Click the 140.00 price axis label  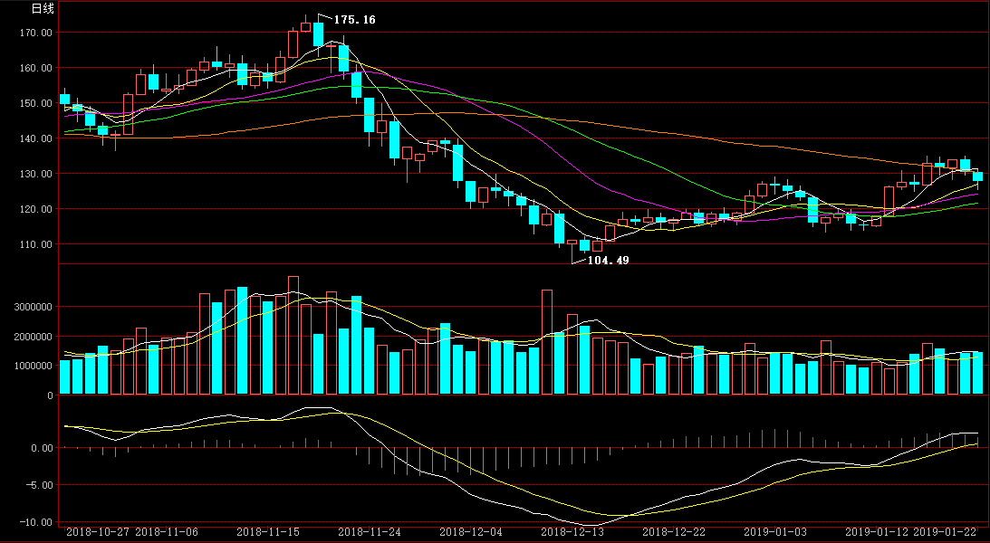[37, 138]
